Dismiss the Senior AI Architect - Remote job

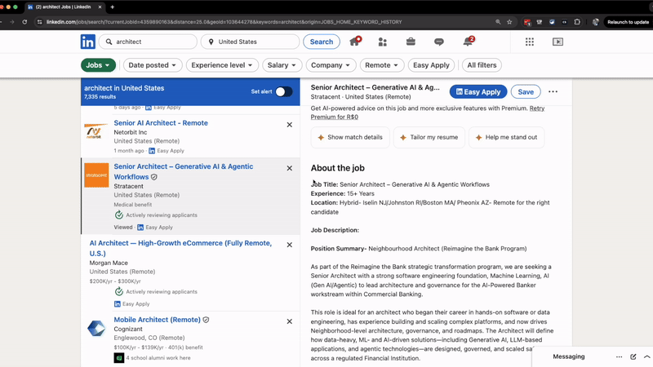pos(290,125)
